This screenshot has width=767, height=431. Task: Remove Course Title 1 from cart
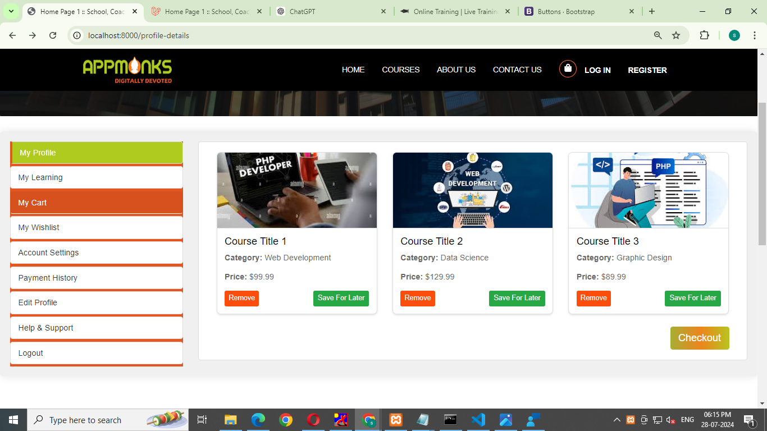[x=241, y=298]
